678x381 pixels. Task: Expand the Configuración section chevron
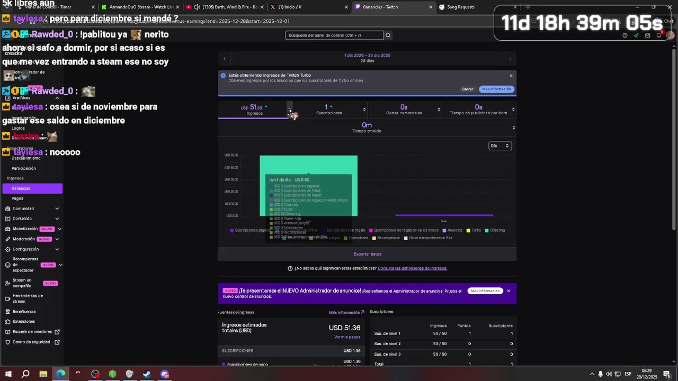[x=57, y=249]
